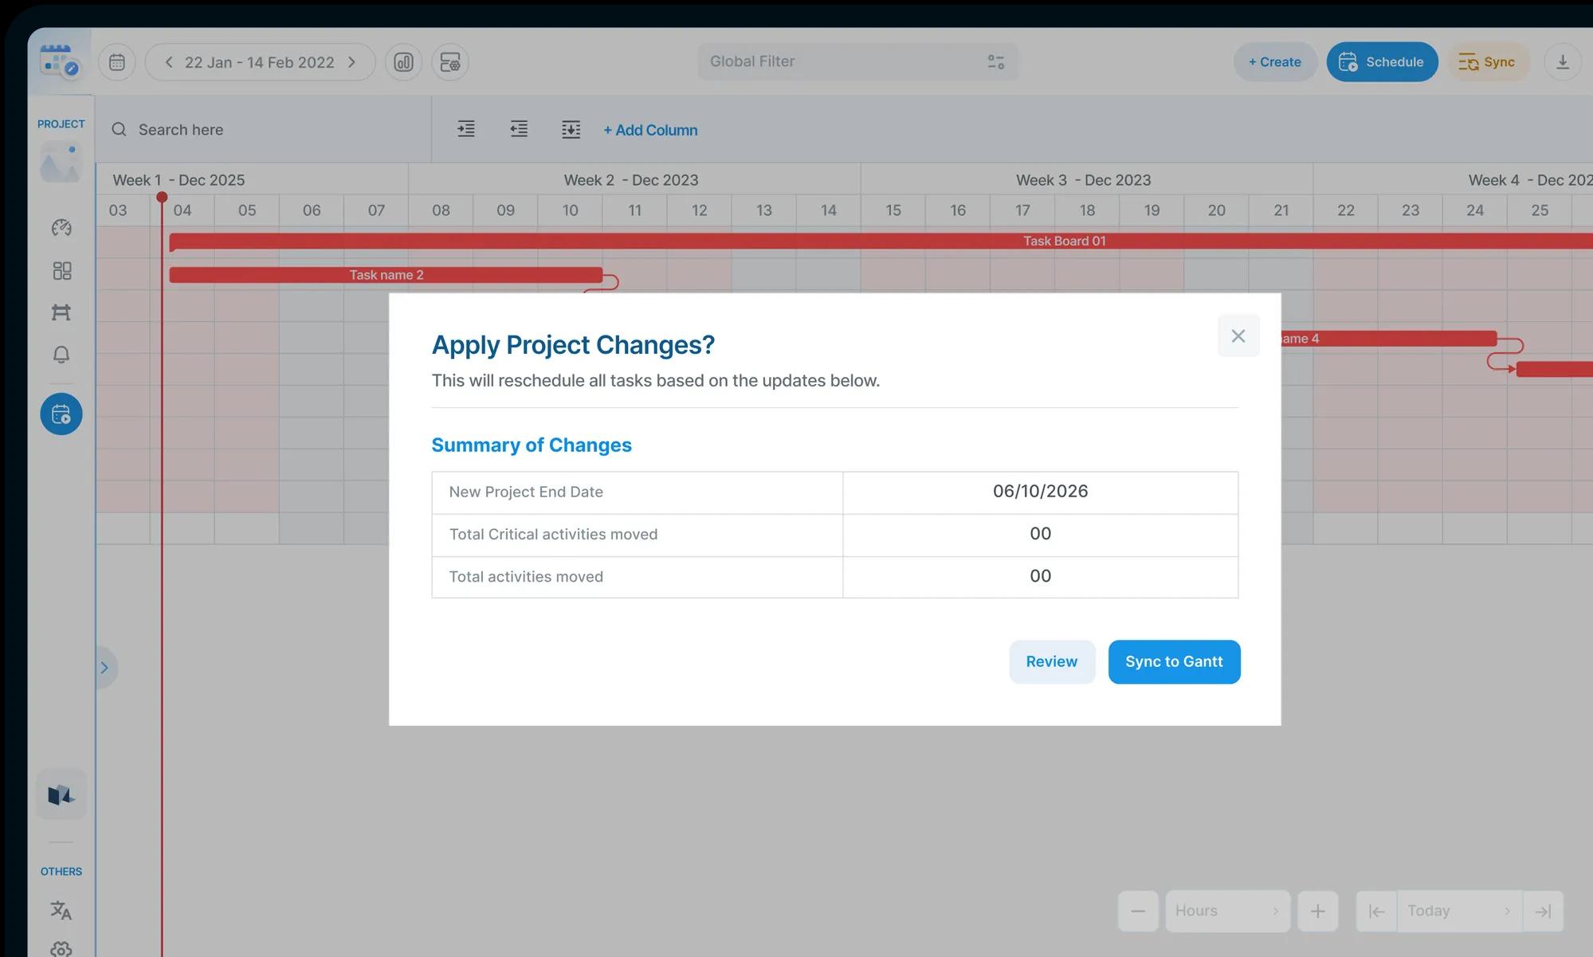Viewport: 1593px width, 957px height.
Task: Click the blue shapes logo in sidebar
Action: click(x=61, y=794)
